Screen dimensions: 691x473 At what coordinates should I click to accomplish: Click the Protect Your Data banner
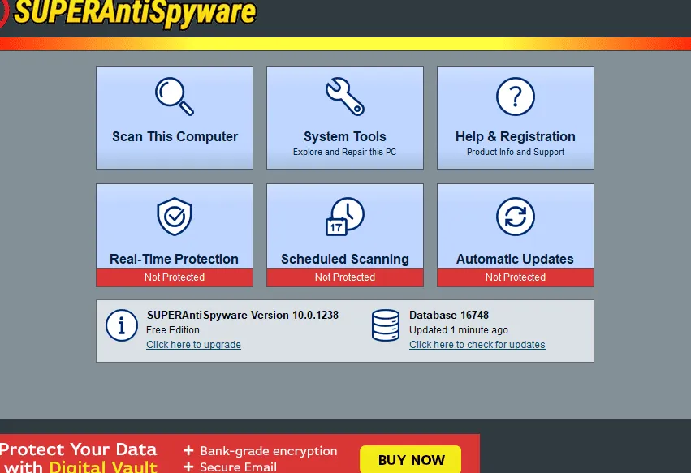79,449
